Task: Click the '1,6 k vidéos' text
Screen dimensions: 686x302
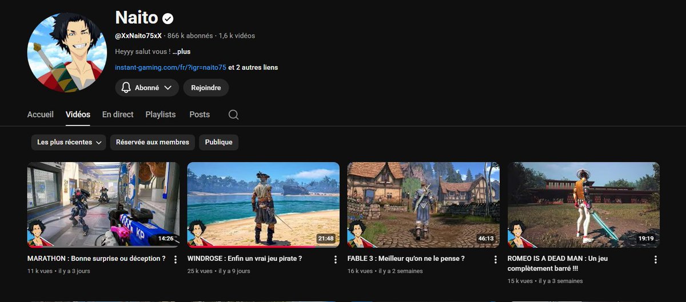Action: pyautogui.click(x=237, y=35)
